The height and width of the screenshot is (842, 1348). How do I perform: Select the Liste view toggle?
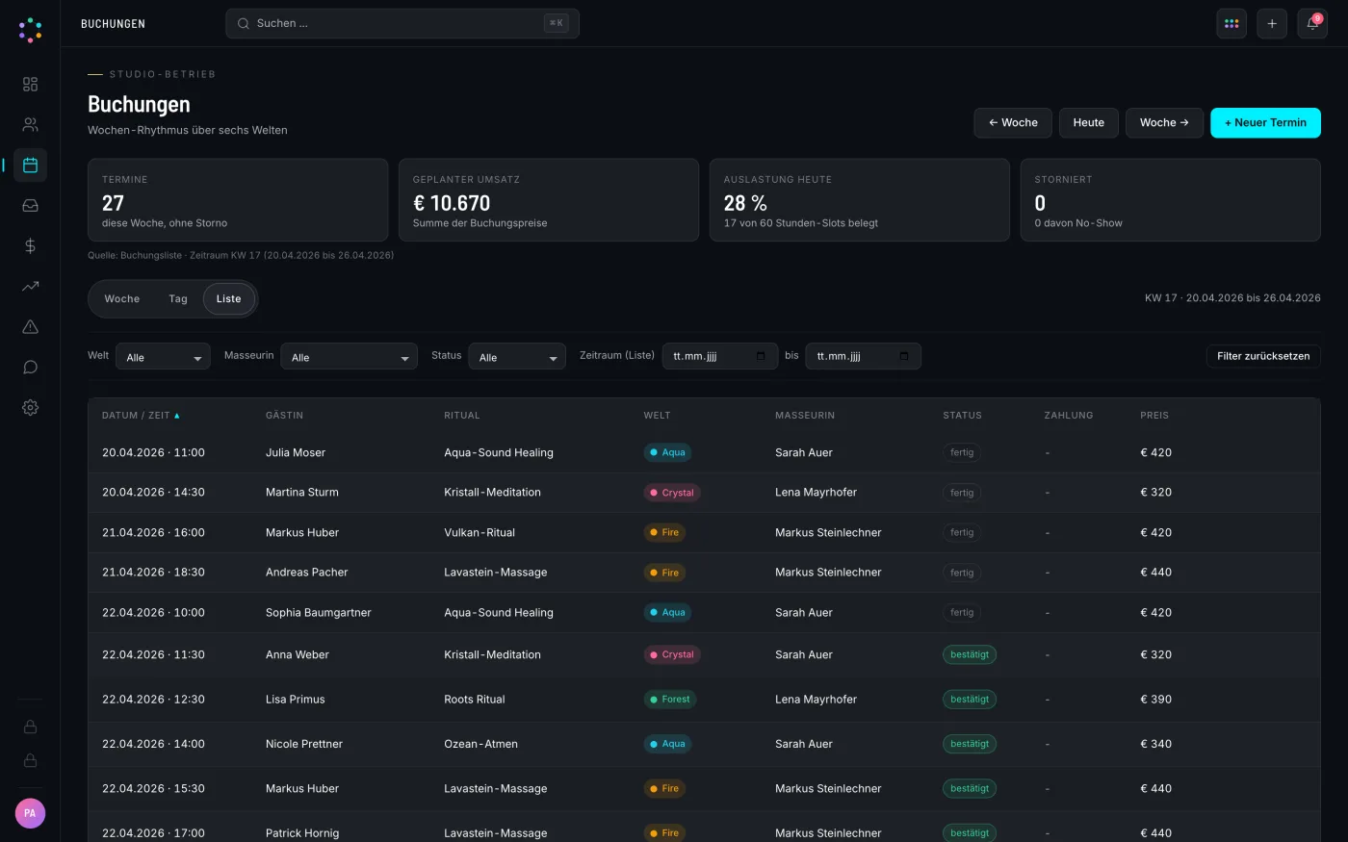(x=229, y=299)
